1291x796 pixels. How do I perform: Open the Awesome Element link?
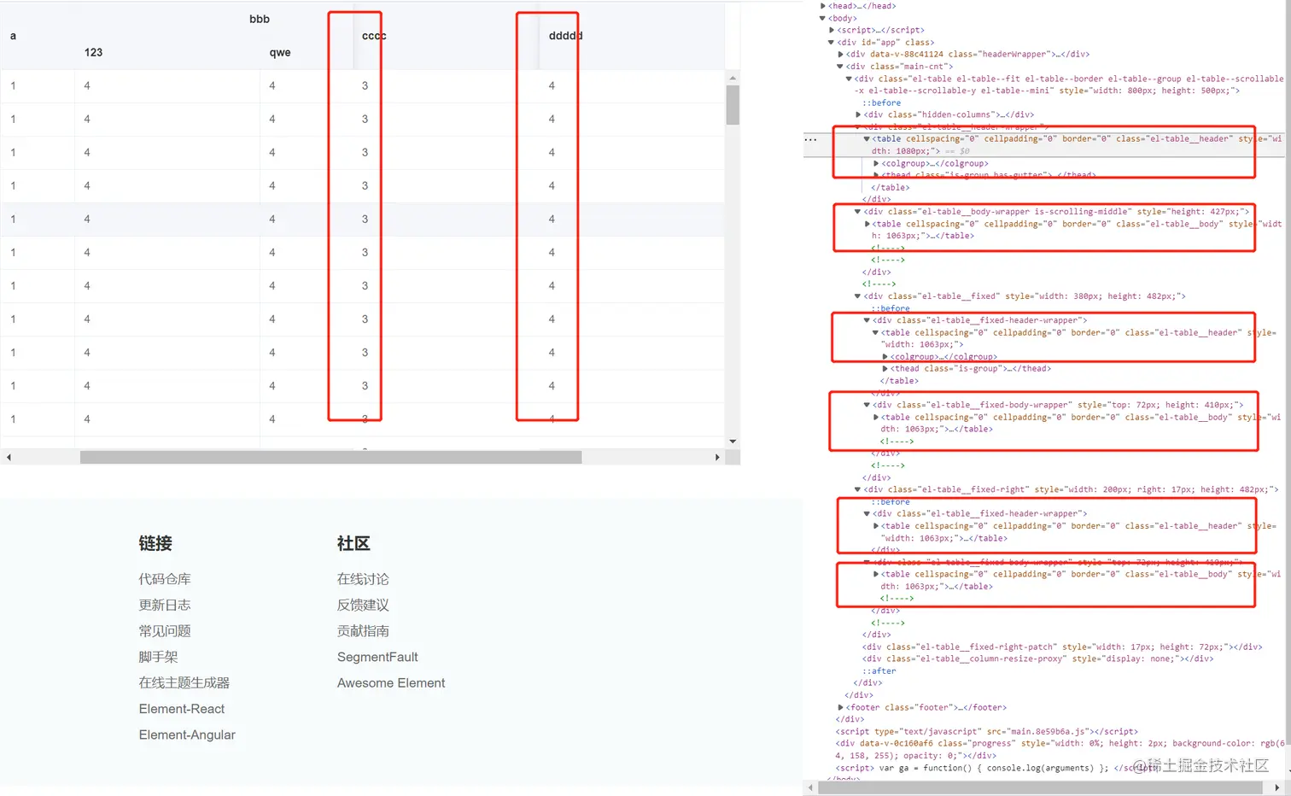391,682
